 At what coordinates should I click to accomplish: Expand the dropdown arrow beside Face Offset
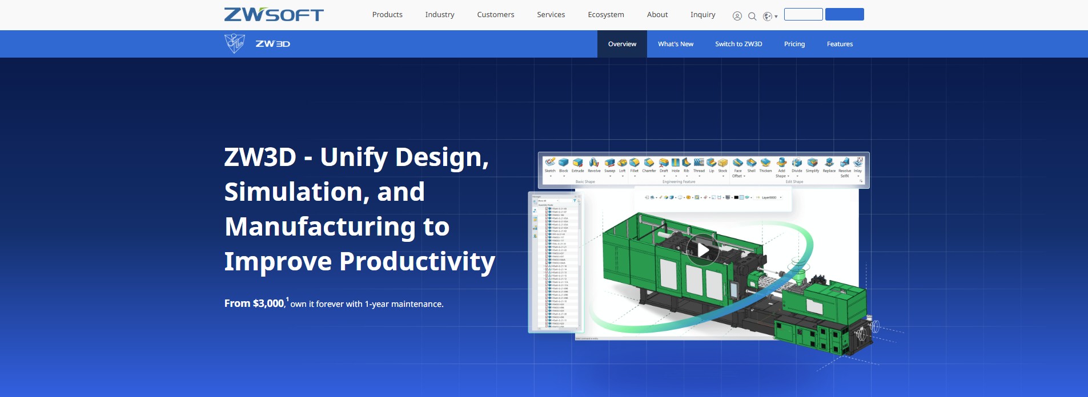coord(744,176)
